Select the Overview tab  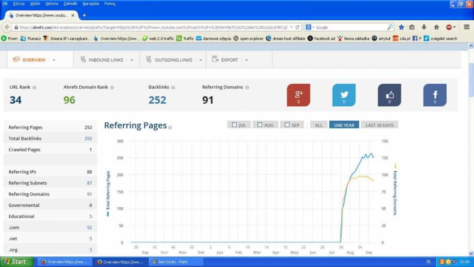34,60
